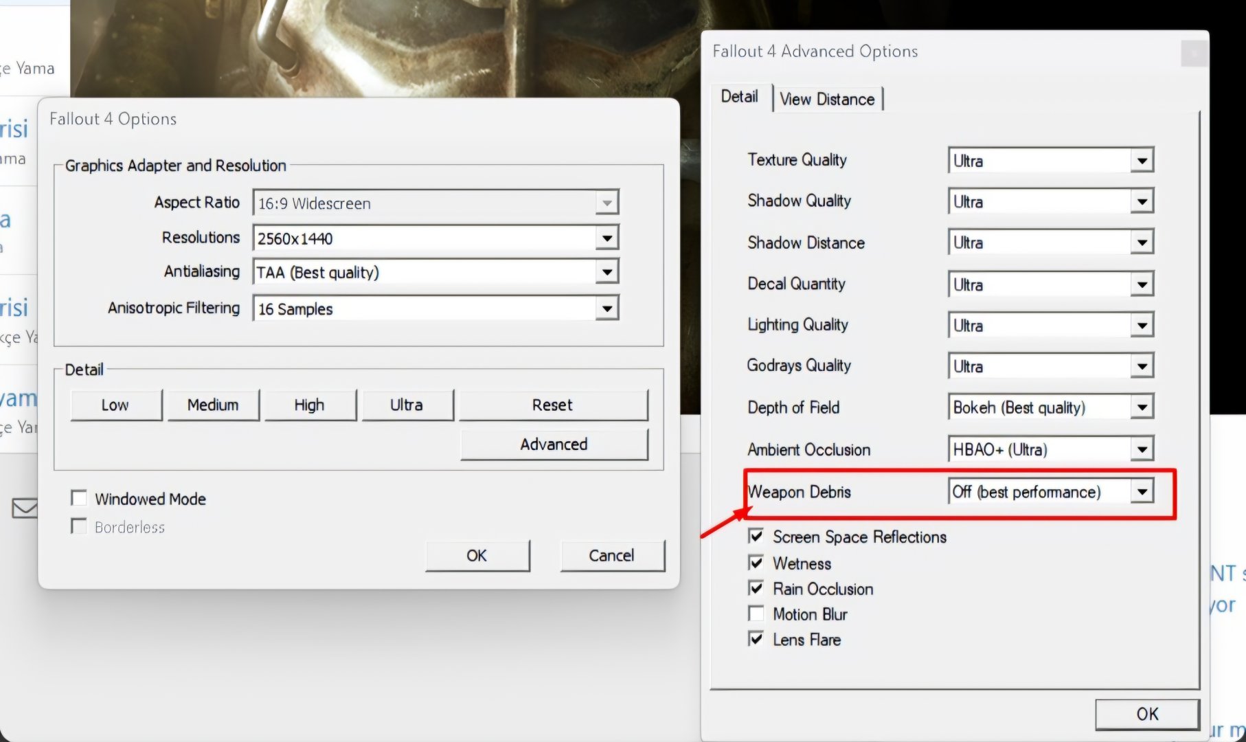
Task: Click the Fallout 4 Options window title
Action: click(113, 119)
